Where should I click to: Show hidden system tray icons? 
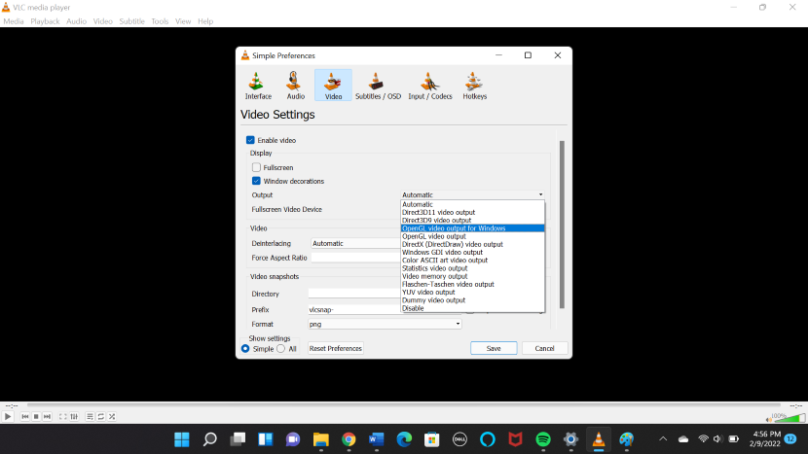pyautogui.click(x=663, y=439)
